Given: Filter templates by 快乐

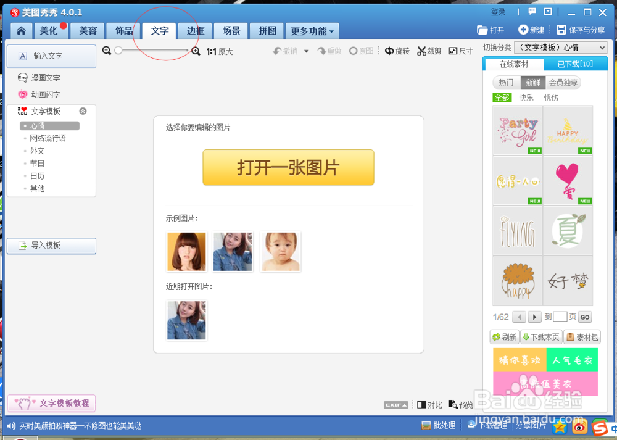Looking at the screenshot, I should point(526,98).
